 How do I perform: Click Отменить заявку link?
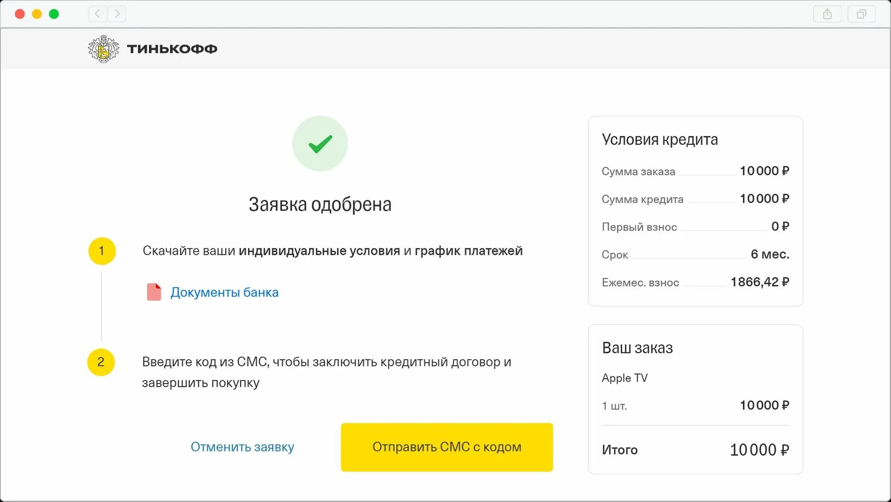click(x=242, y=447)
